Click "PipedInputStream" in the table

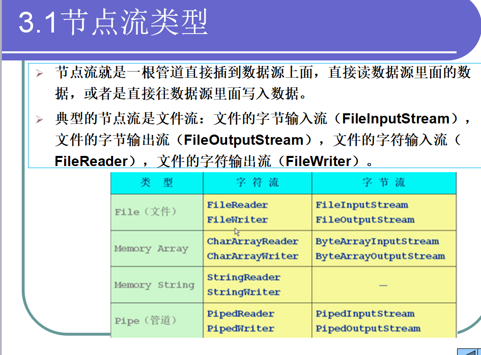coord(365,314)
